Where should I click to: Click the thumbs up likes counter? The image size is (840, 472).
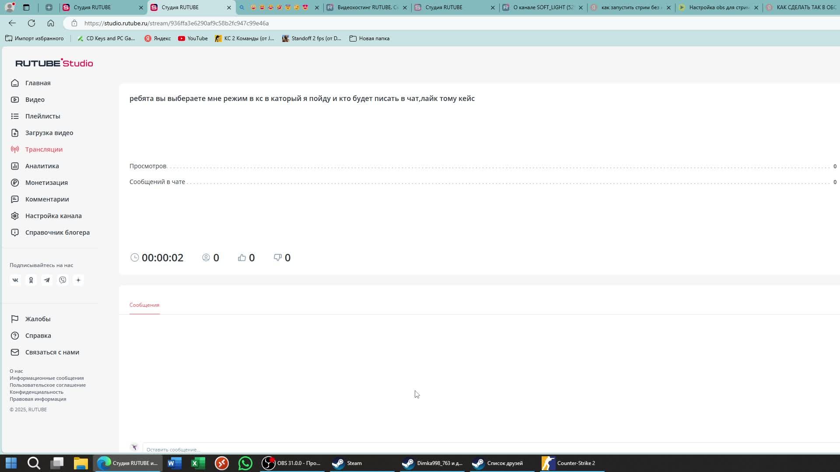pos(246,257)
